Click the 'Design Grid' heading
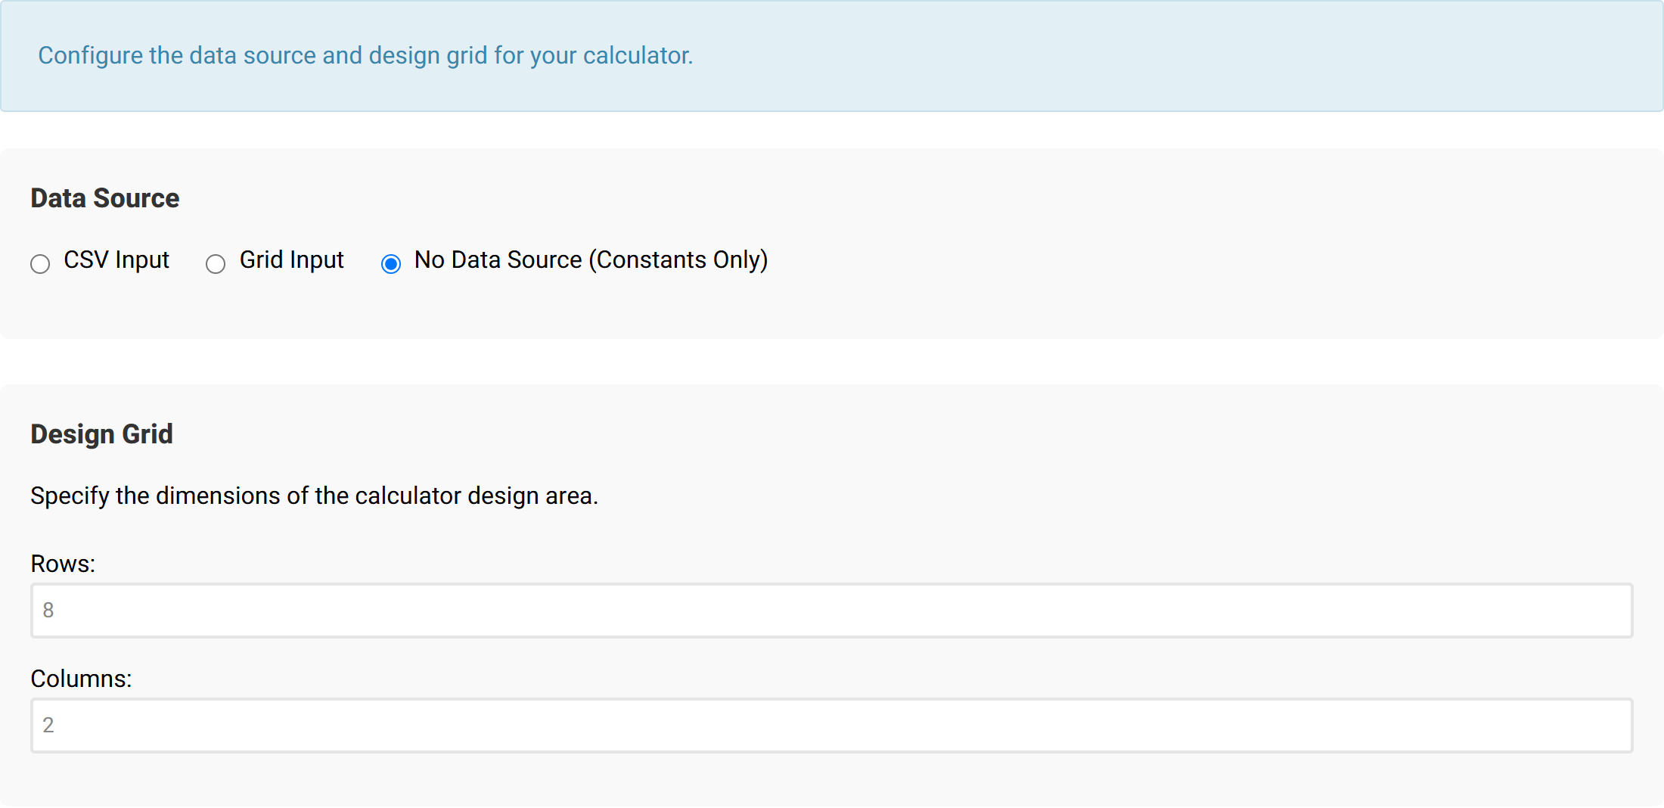This screenshot has height=808, width=1664. (x=102, y=434)
